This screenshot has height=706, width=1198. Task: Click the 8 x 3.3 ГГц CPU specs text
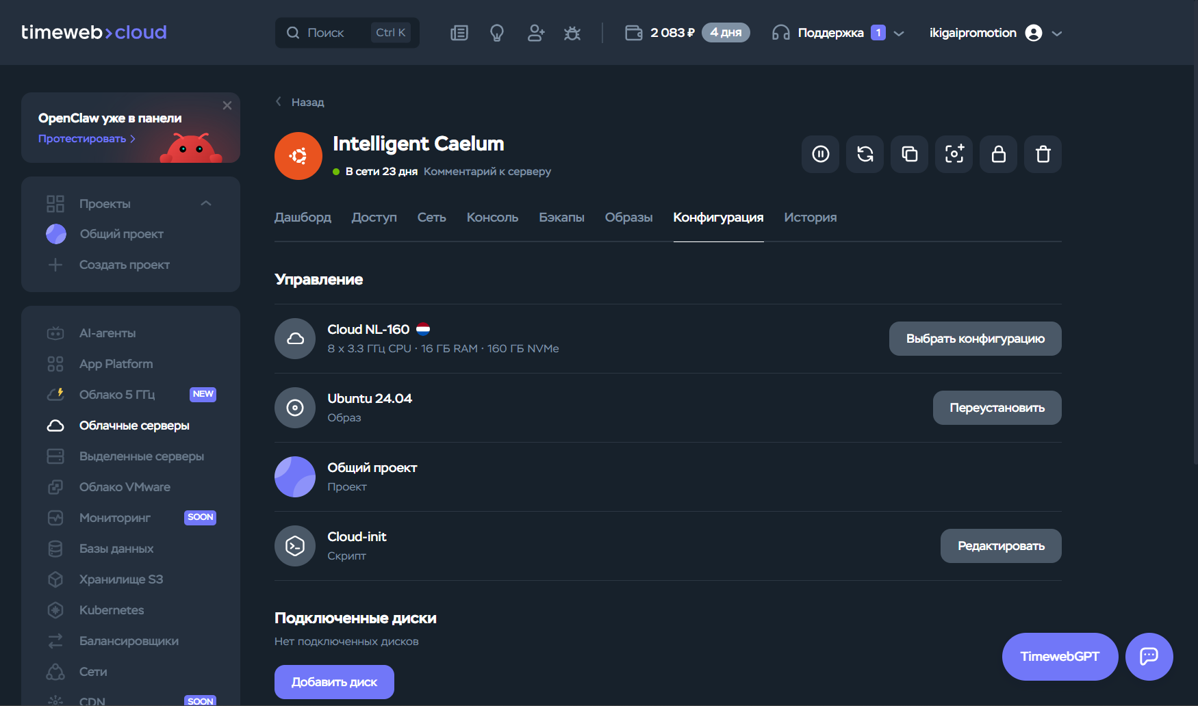[x=444, y=349]
